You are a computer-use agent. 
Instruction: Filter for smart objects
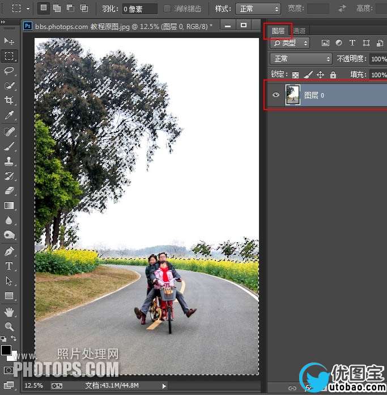pyautogui.click(x=380, y=43)
